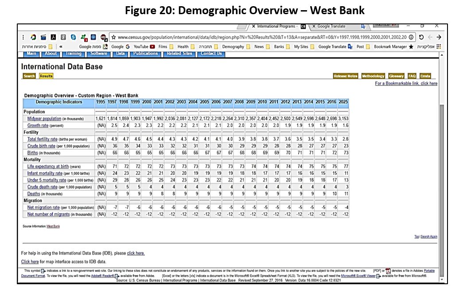The width and height of the screenshot is (467, 286).
Task: Open the Hebrew 'other bookmarks' folder
Action: pos(37,46)
